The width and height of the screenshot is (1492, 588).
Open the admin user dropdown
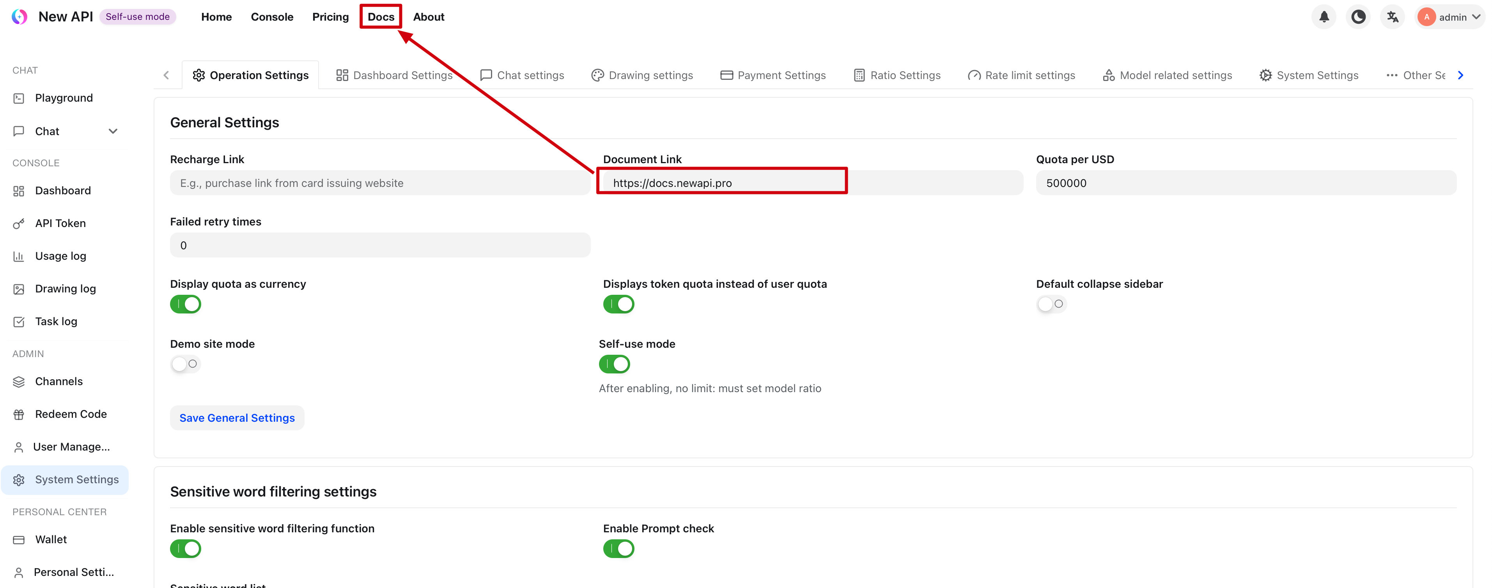pos(1451,17)
